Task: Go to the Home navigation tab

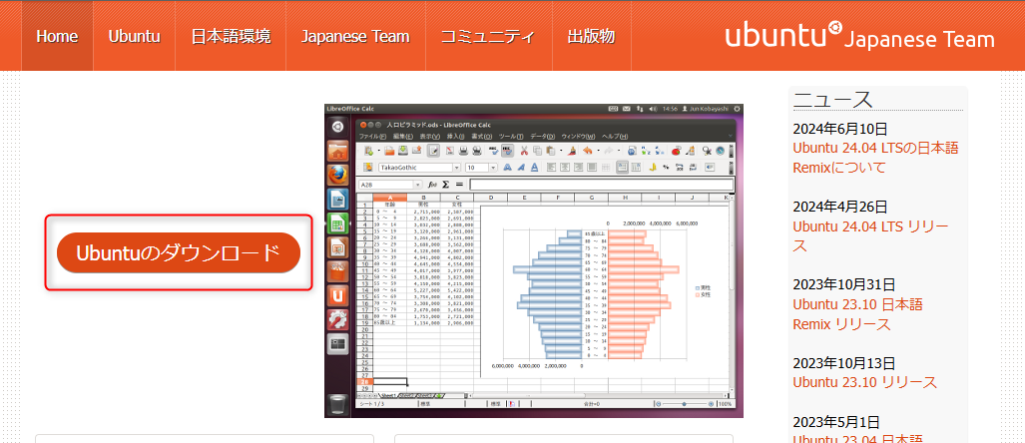Action: [57, 36]
